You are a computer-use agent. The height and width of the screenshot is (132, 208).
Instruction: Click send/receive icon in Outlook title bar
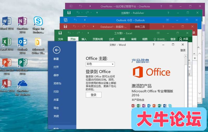coord(66,20)
